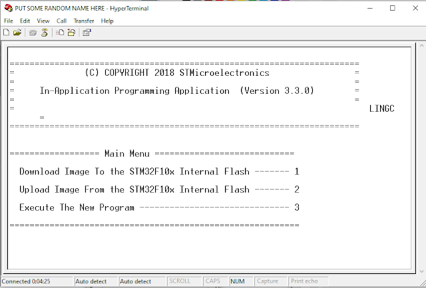Click the second Auto detect status field

[x=142, y=281]
